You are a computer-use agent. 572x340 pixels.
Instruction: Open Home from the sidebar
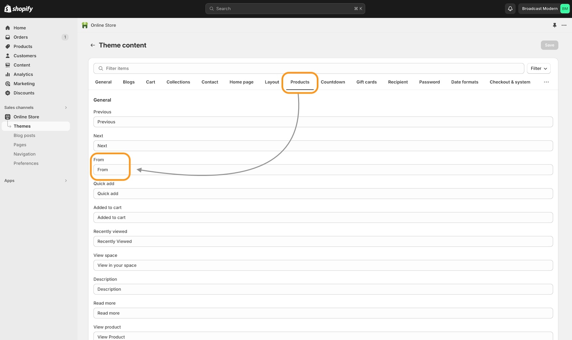click(x=20, y=28)
